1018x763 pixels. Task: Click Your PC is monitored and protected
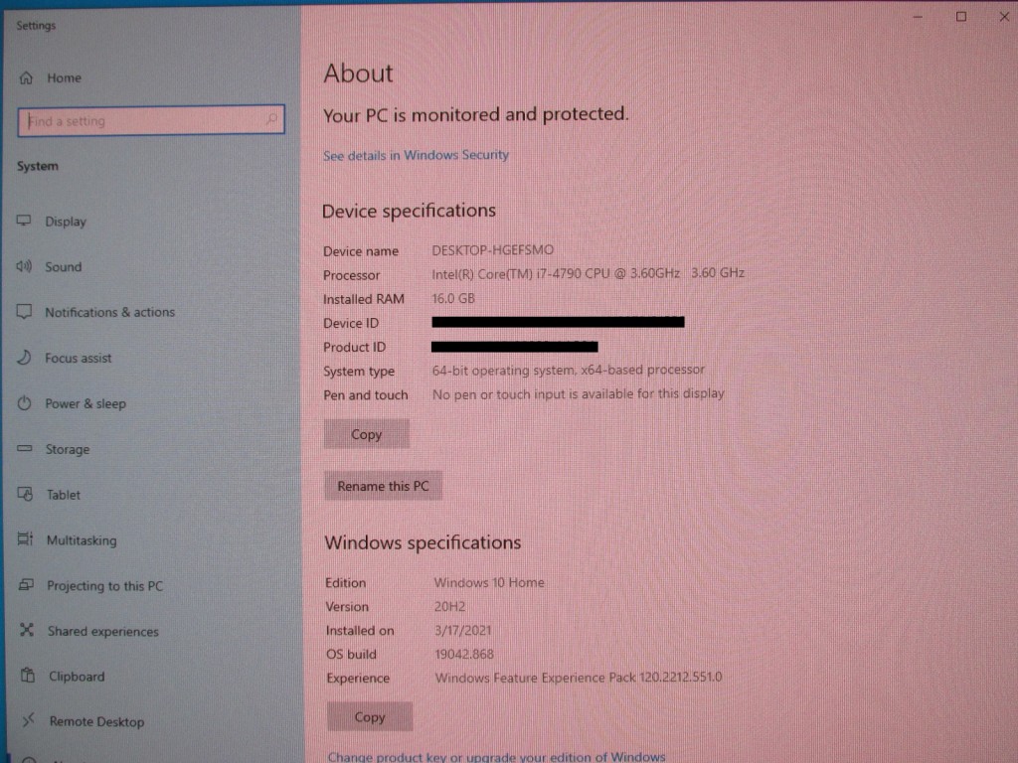point(476,115)
